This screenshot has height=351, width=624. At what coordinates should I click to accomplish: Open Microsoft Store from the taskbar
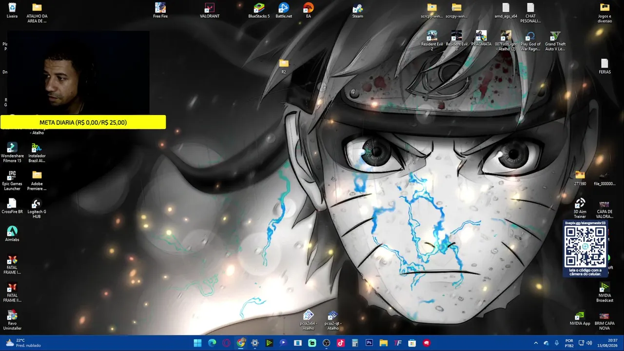[x=412, y=343]
